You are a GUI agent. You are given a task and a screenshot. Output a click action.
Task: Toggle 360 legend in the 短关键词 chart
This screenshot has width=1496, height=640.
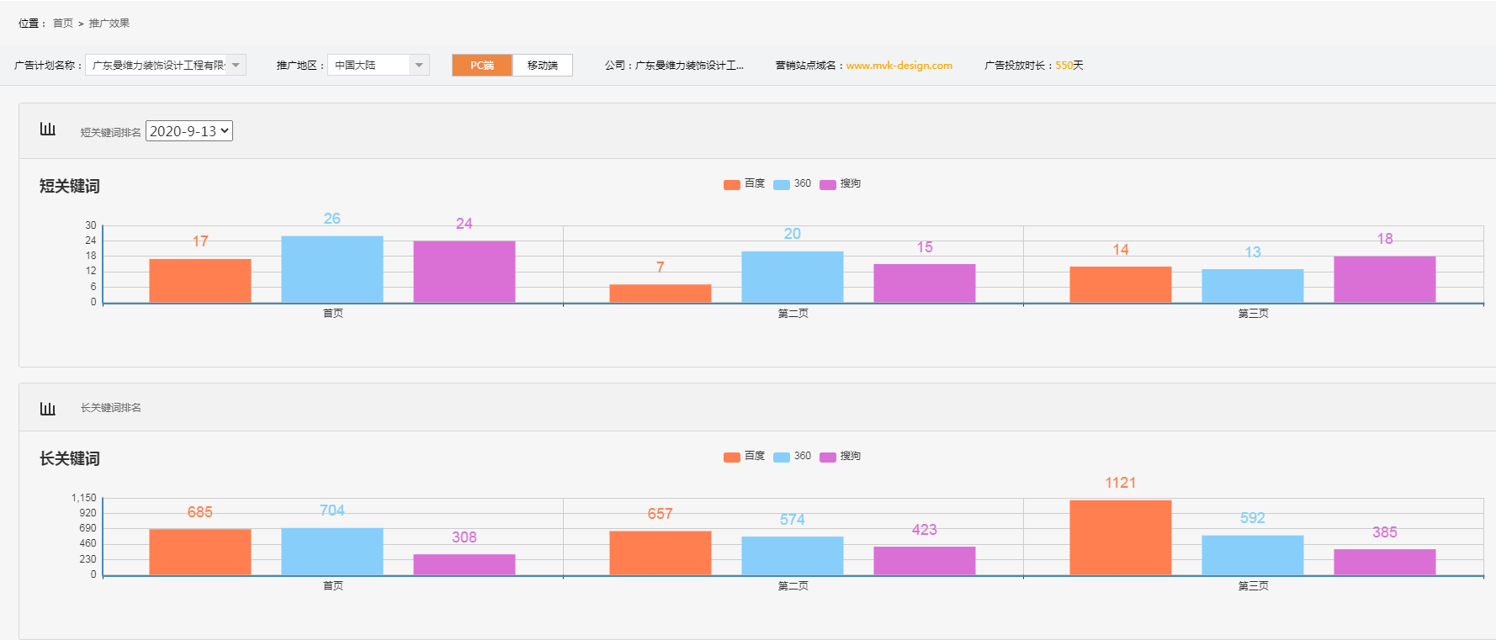(793, 184)
